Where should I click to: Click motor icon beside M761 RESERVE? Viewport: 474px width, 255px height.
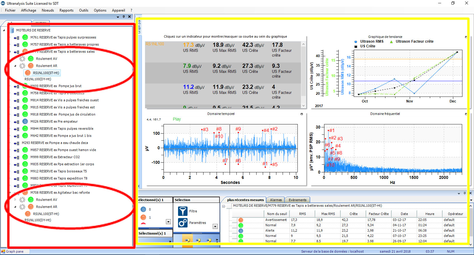17,38
